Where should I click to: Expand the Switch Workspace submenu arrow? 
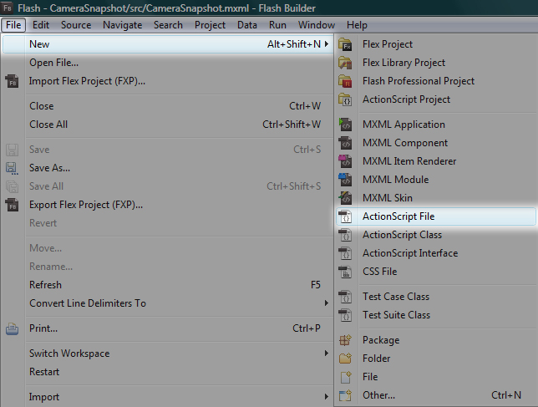click(327, 354)
